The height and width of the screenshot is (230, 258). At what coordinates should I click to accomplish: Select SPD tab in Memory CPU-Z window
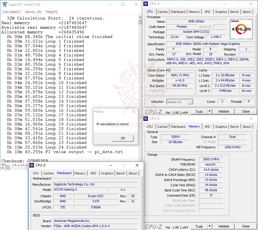[x=207, y=127]
